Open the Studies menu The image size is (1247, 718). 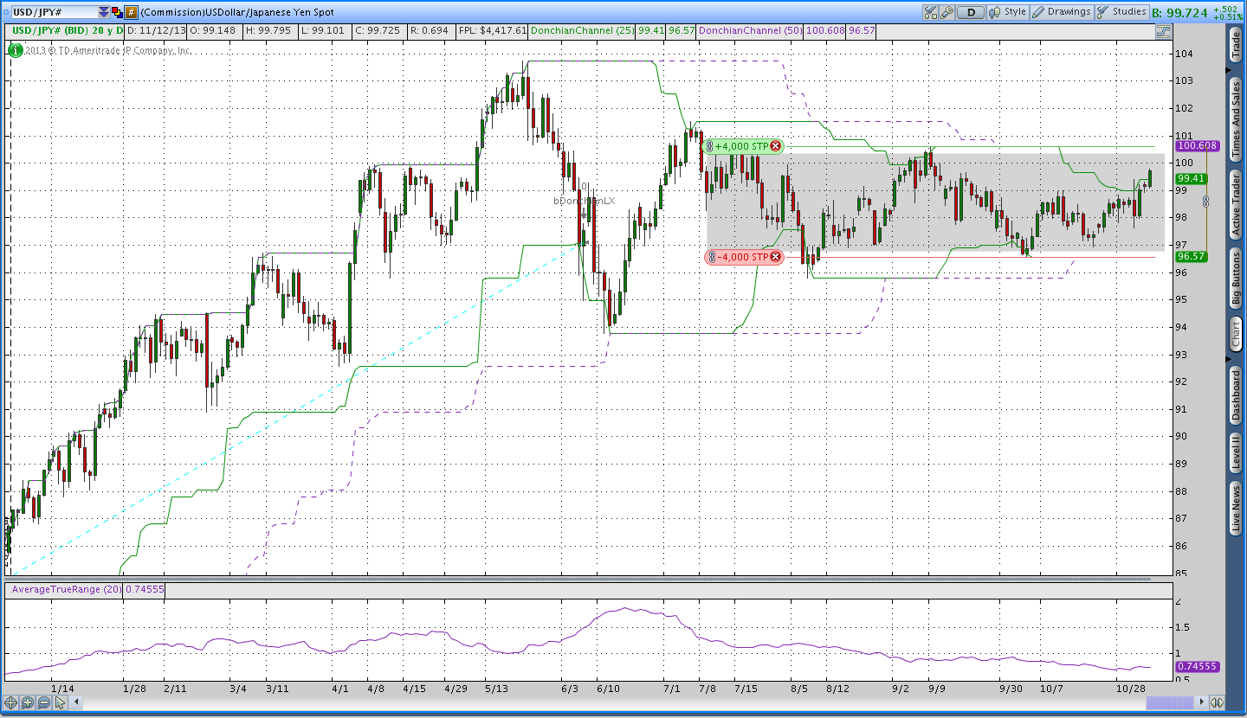coord(1122,12)
